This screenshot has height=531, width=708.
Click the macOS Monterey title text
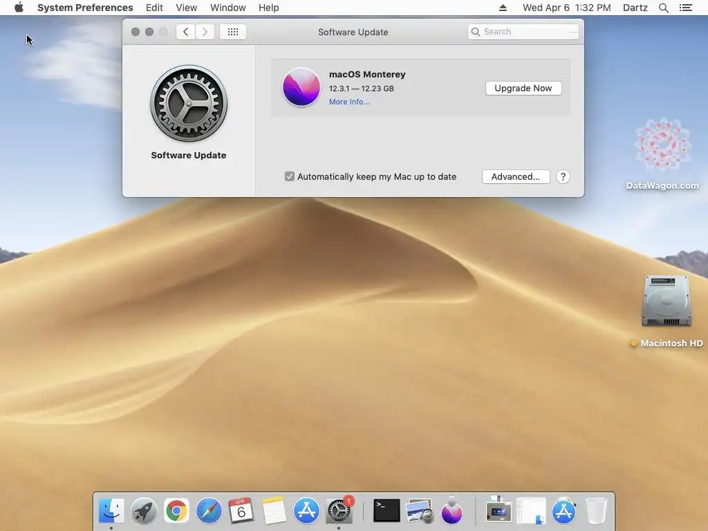pos(367,74)
